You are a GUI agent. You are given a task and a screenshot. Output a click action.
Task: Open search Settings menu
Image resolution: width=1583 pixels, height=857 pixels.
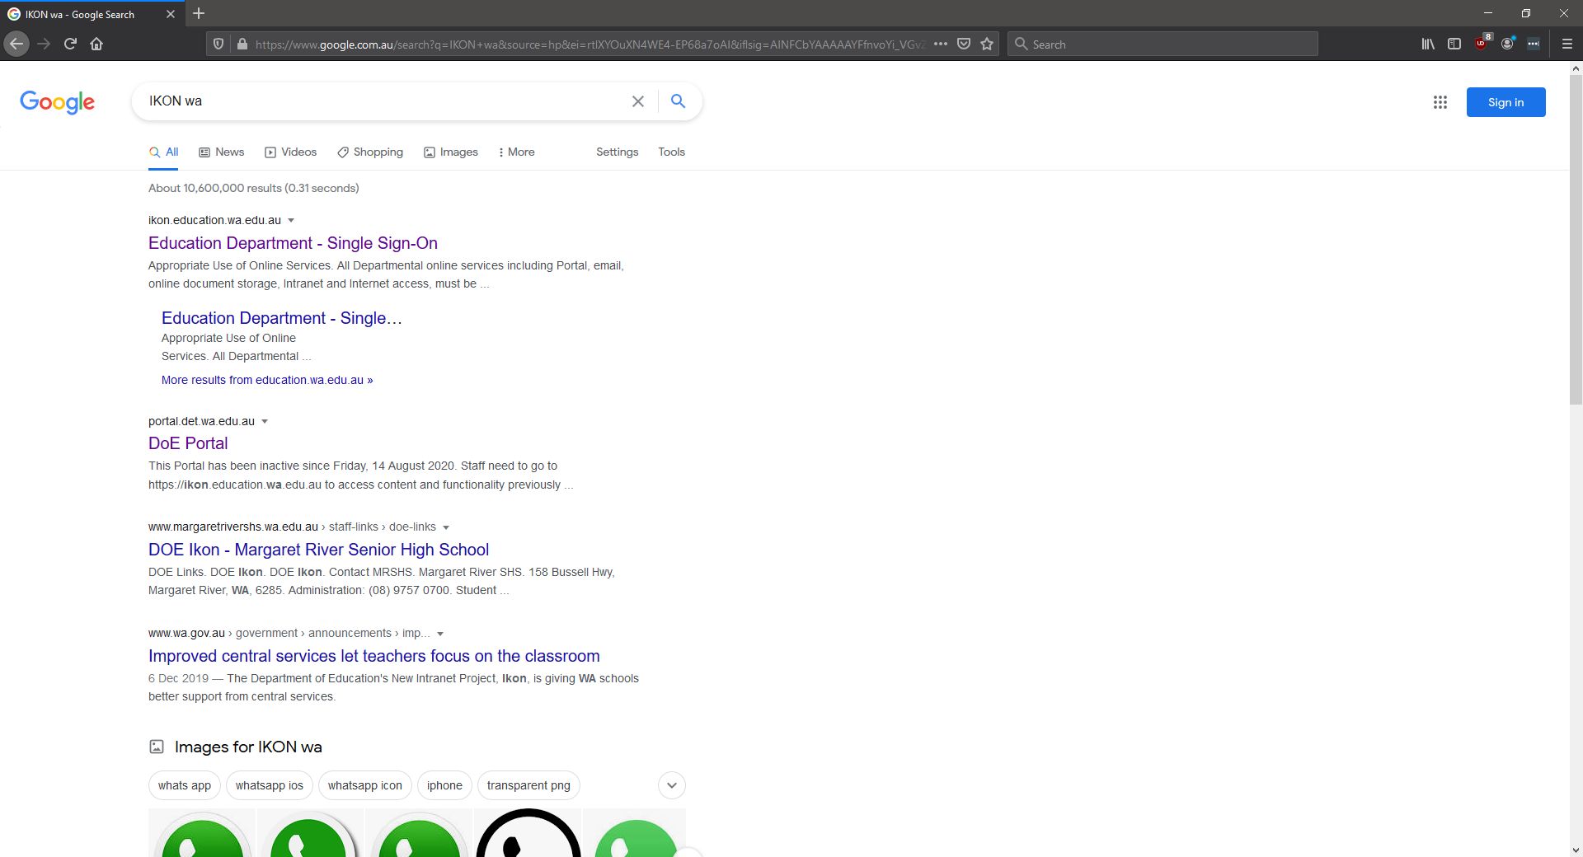click(x=618, y=152)
